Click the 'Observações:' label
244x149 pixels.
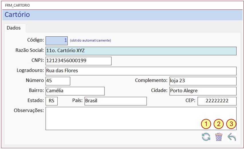click(x=29, y=111)
